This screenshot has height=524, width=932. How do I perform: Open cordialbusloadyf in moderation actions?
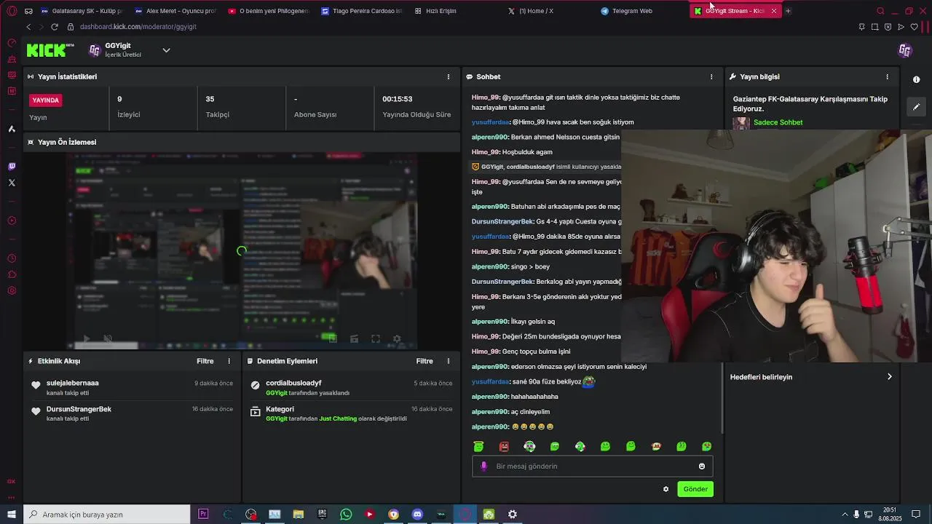(293, 383)
